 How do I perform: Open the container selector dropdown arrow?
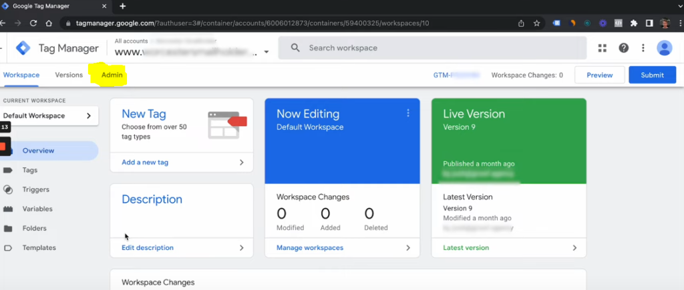266,52
